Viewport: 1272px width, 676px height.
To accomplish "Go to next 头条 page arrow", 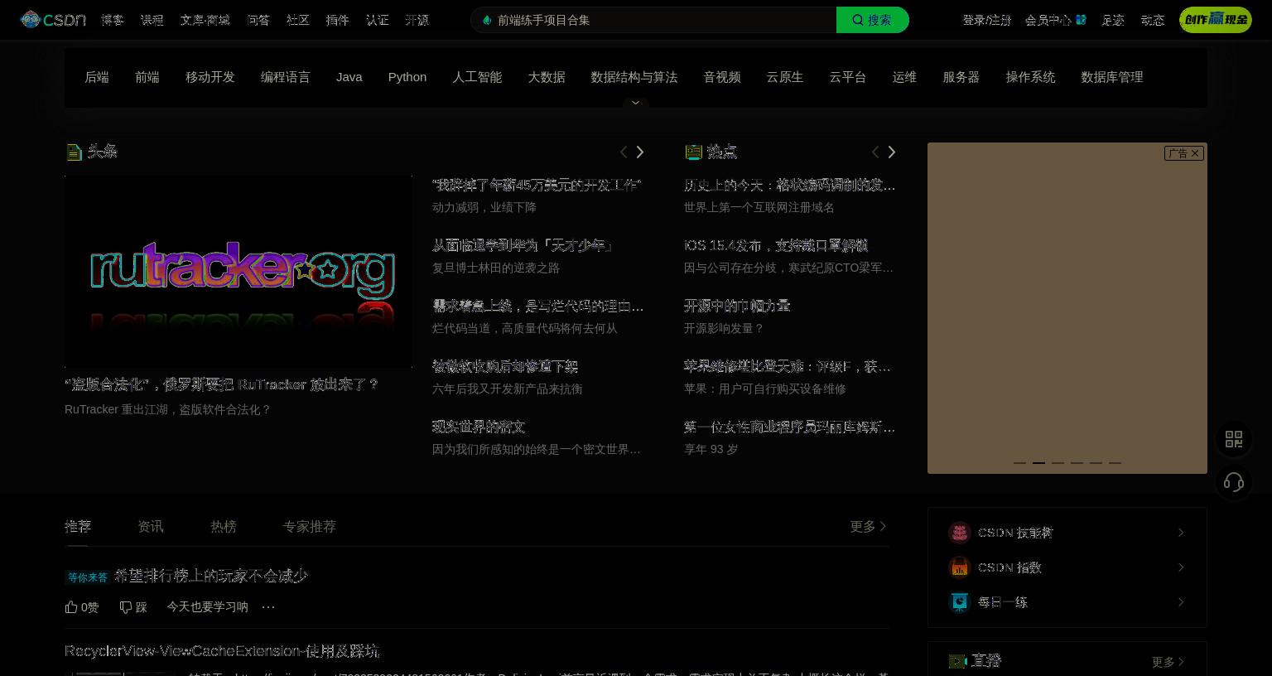I will click(639, 152).
